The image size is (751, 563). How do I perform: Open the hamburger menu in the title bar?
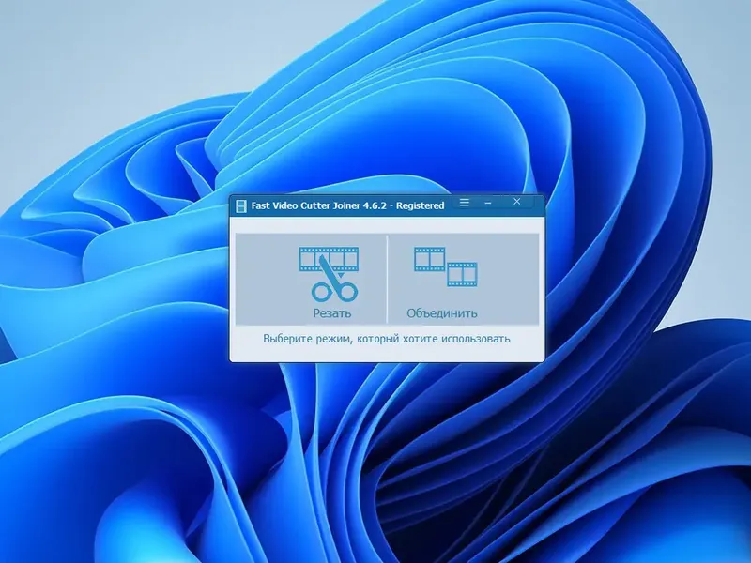pos(466,202)
